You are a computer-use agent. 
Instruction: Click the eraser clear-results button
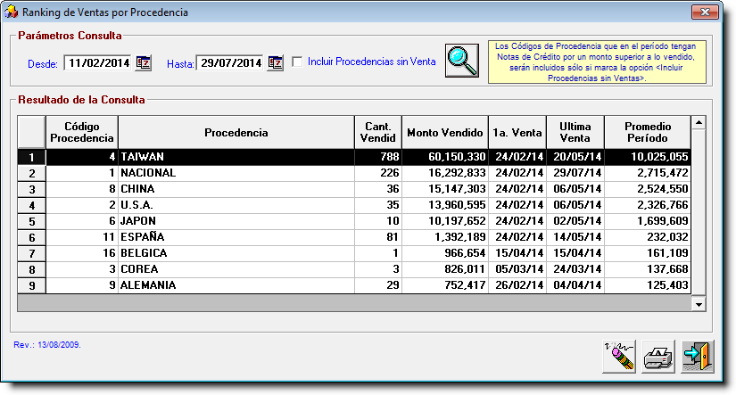coord(619,357)
